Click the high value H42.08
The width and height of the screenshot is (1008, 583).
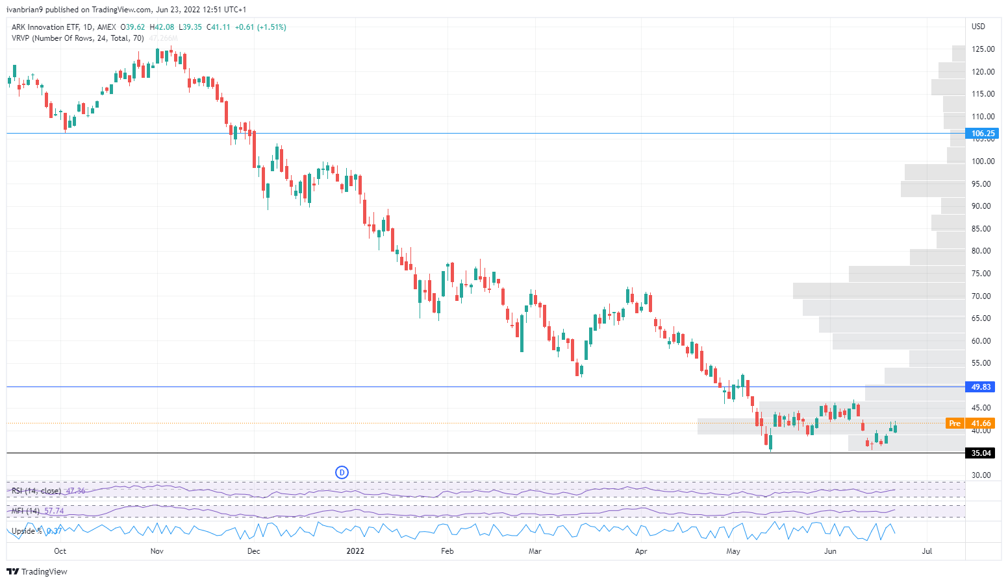click(x=162, y=27)
